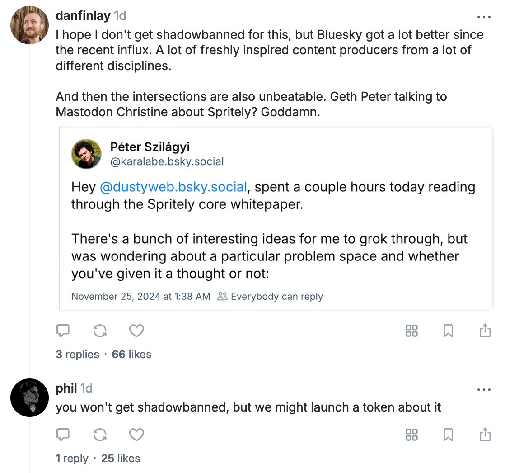Image resolution: width=505 pixels, height=473 pixels.
Task: Open the grid icon on danfinlay's post
Action: tap(411, 331)
